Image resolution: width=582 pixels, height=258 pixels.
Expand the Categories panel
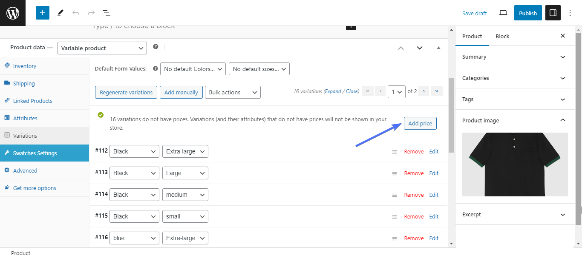515,78
